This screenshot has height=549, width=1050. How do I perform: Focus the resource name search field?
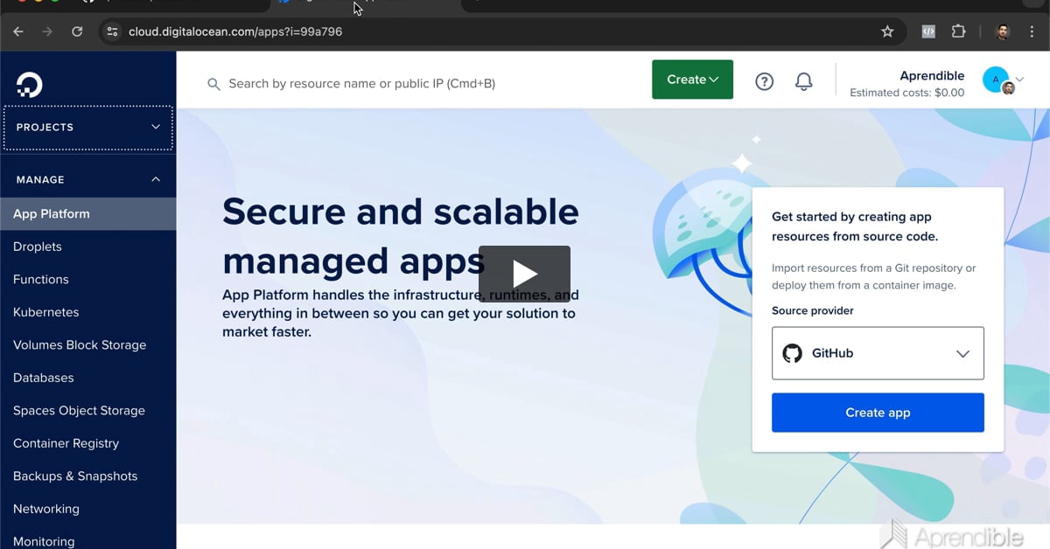361,84
